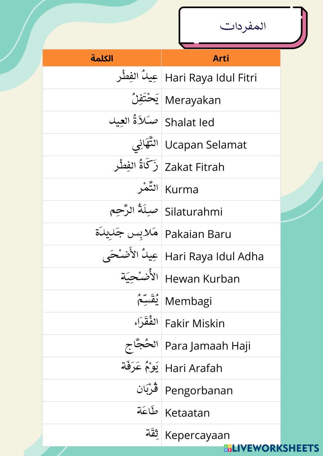Select the Fakir Miskin entry
The width and height of the screenshot is (323, 456).
click(x=195, y=323)
